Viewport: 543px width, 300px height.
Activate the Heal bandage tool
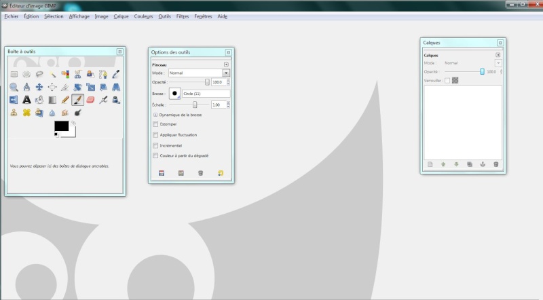(x=26, y=113)
